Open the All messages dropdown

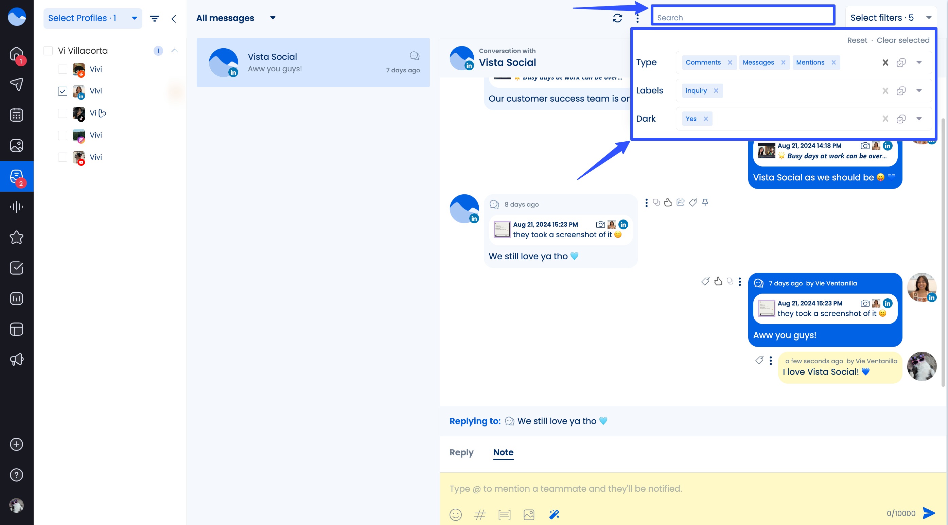[x=272, y=18]
